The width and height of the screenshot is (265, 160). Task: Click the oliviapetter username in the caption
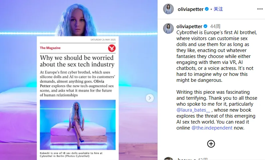[189, 26]
